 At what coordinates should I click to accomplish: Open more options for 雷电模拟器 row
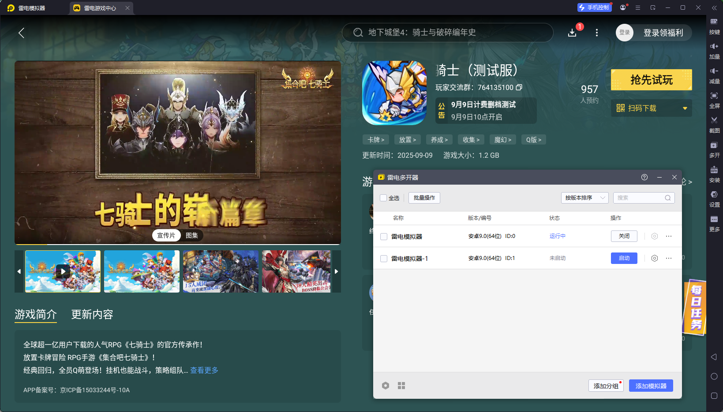[669, 236]
